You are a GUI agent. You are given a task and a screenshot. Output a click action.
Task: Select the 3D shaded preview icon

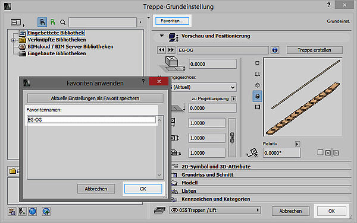(x=257, y=96)
